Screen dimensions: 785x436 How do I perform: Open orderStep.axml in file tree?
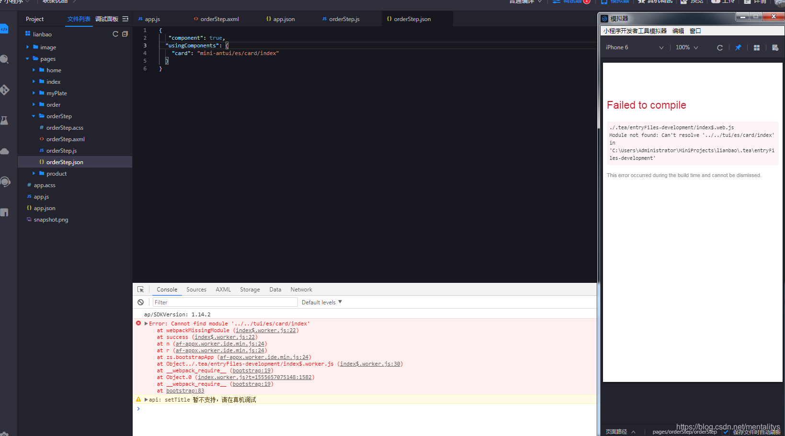[65, 139]
